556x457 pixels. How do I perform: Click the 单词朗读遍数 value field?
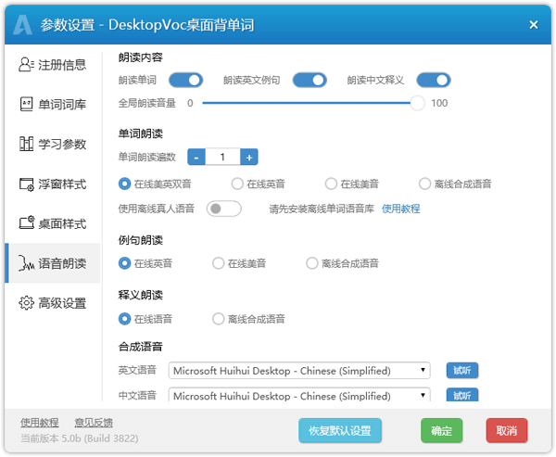222,157
